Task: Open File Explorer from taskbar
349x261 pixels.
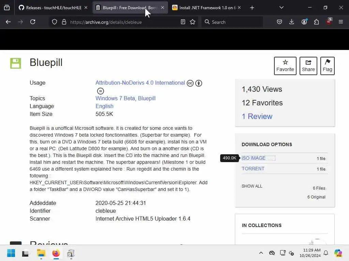Action: [41, 253]
